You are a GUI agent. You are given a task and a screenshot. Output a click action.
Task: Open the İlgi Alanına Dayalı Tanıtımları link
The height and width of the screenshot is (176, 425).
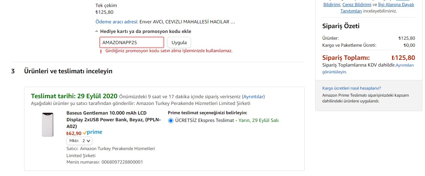(x=377, y=8)
